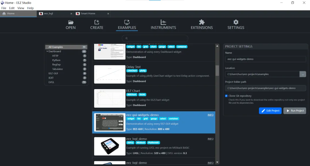Click the Run Project button
310x166 pixels.
tap(294, 111)
